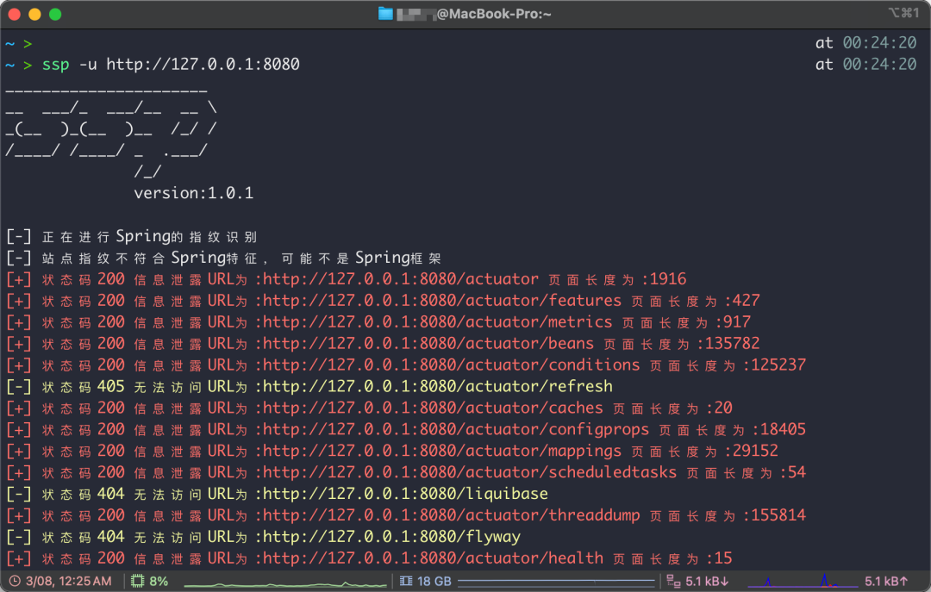Click the /actuator/health URL
The width and height of the screenshot is (931, 592).
(x=433, y=558)
